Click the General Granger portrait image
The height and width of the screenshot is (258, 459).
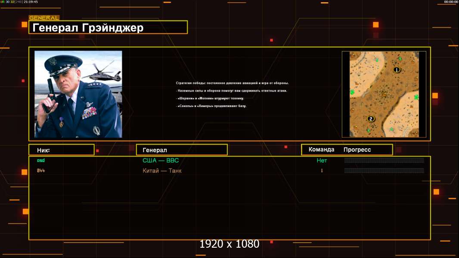[x=78, y=94]
